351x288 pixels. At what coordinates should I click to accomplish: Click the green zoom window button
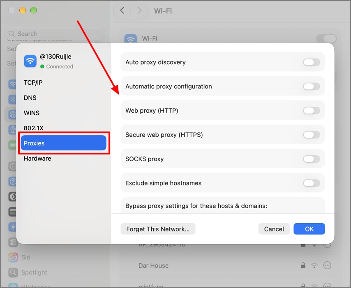(34, 10)
